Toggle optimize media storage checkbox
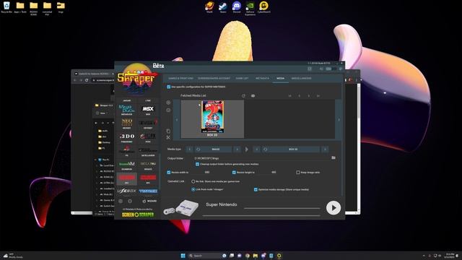 [x=256, y=189]
